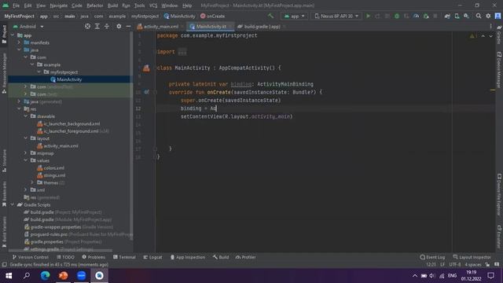503x283 pixels.
Task: Collapse the java folder node
Action: 19,50
